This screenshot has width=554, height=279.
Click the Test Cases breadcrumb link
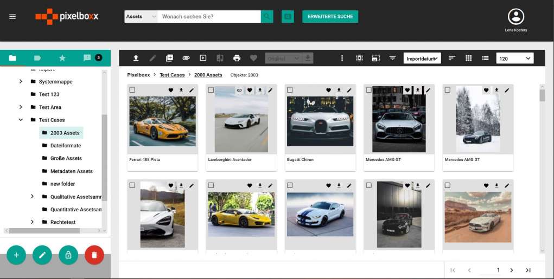click(172, 75)
